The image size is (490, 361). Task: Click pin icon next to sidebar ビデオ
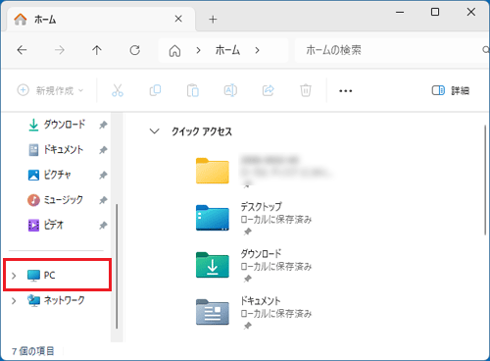point(103,225)
